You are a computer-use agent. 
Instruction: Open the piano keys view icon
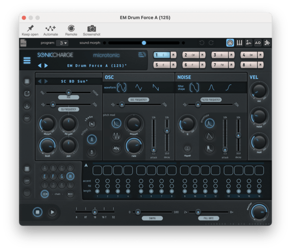239,43
